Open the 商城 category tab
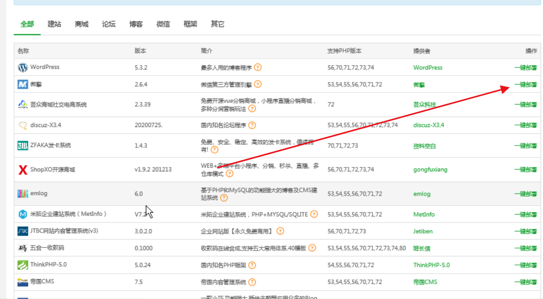This screenshot has width=543, height=299. tap(82, 24)
